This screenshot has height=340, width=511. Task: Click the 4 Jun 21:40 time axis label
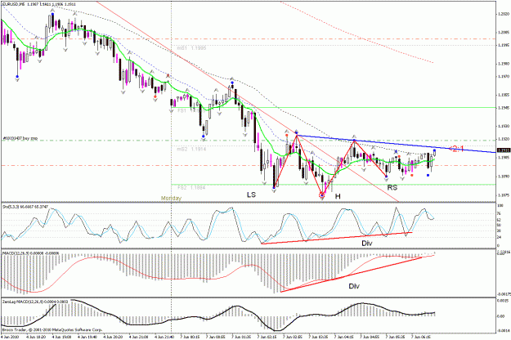pyautogui.click(x=164, y=337)
